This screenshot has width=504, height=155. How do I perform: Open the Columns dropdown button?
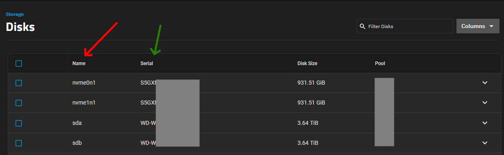click(478, 26)
